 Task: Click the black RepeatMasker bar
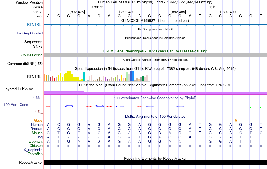click(x=155, y=162)
